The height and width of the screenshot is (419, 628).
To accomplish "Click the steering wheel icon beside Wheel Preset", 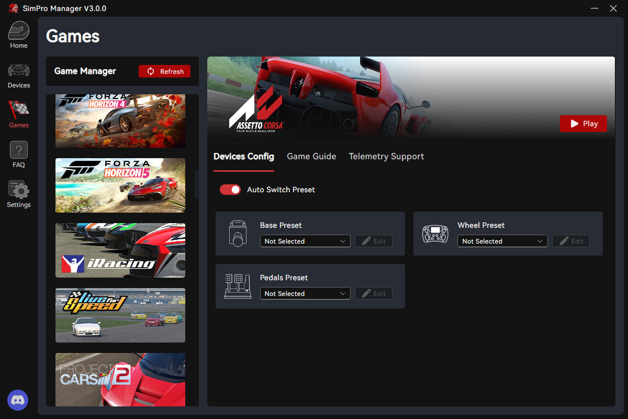I will point(435,234).
